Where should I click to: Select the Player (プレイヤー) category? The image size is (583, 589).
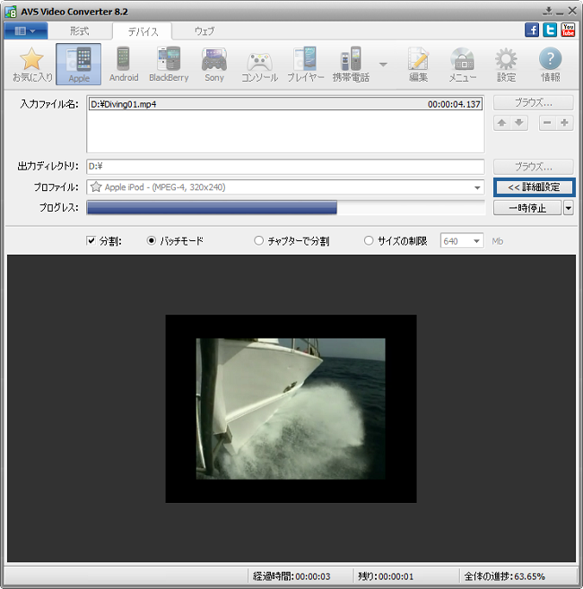coord(305,65)
